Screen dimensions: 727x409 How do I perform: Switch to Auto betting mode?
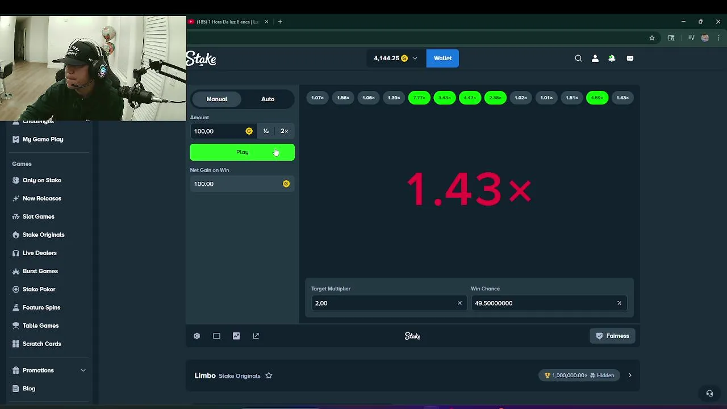[x=268, y=99]
